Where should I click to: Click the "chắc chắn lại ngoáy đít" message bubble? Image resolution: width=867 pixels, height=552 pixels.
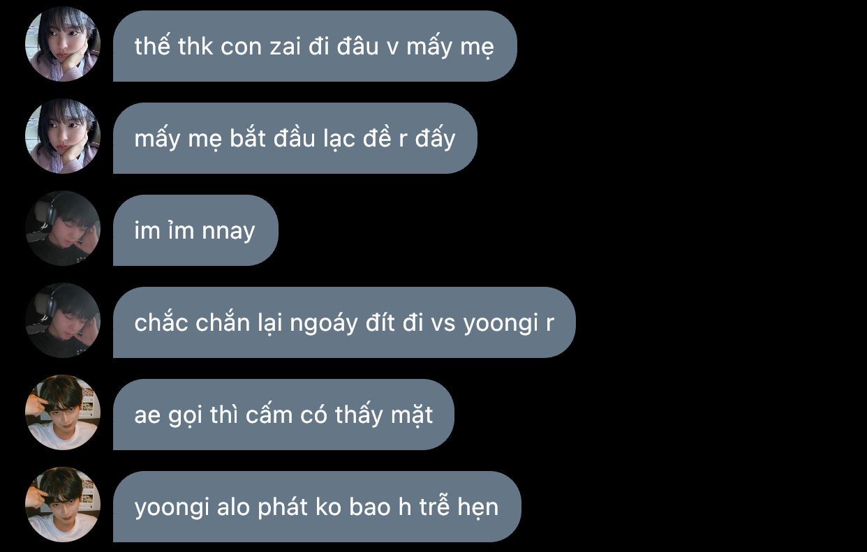tap(344, 322)
